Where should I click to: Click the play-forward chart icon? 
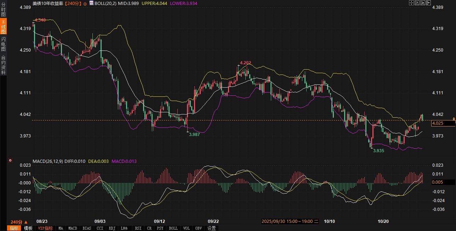click(423, 3)
